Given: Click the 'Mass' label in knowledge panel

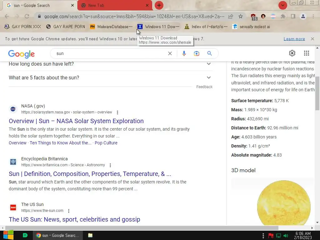Looking at the screenshot, I should [x=237, y=110].
